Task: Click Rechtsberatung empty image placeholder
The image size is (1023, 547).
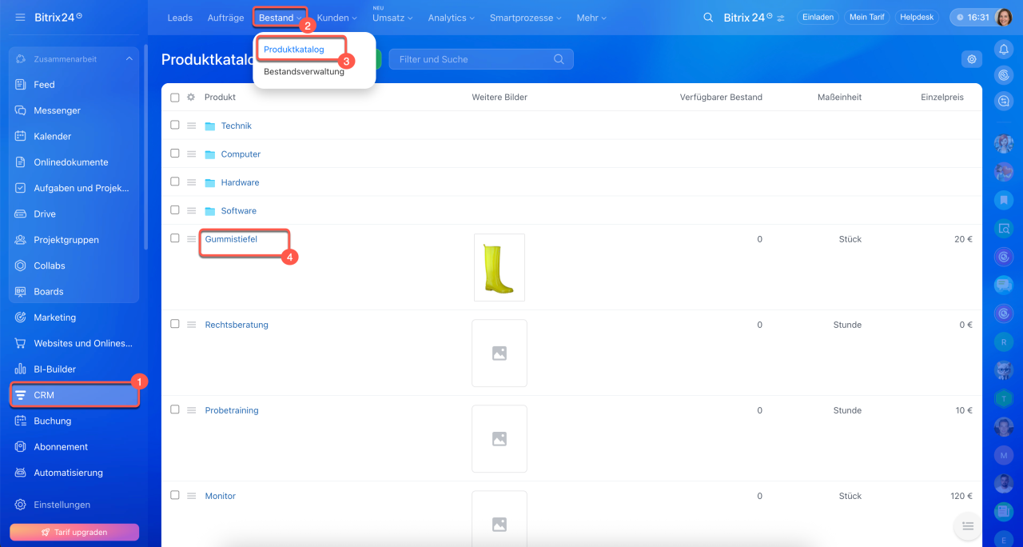Action: click(500, 353)
